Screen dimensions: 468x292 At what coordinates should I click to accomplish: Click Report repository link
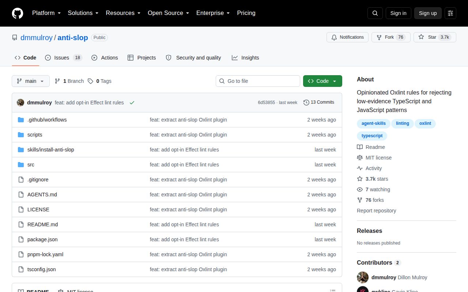click(x=376, y=211)
